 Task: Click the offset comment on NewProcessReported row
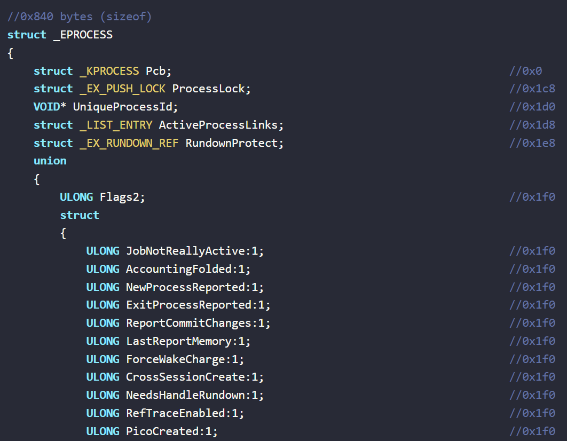coord(532,287)
